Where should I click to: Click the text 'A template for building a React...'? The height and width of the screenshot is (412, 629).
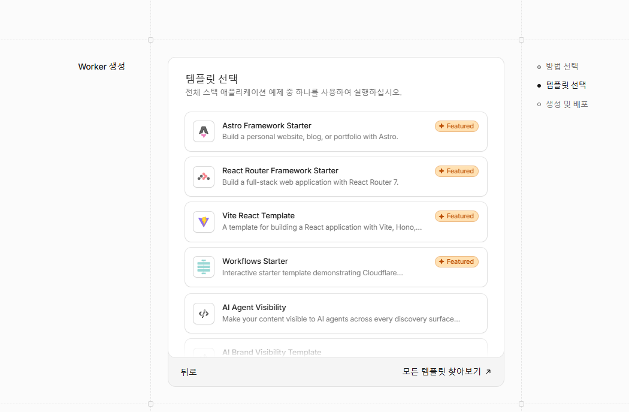(x=322, y=227)
